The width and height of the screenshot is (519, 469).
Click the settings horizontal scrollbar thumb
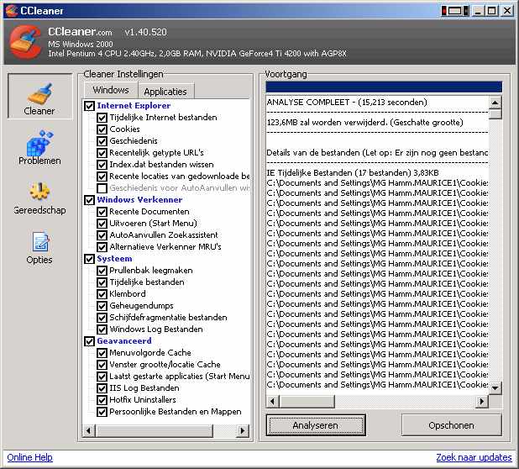click(155, 430)
